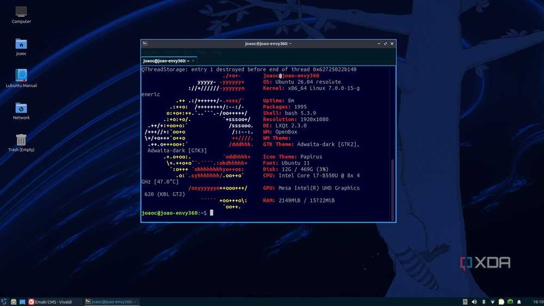Image resolution: width=544 pixels, height=306 pixels.
Task: Open the volume control tray icon
Action: pos(474,302)
